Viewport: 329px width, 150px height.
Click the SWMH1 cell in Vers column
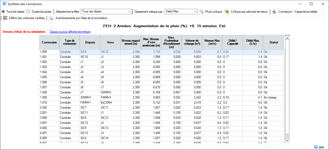click(x=110, y=92)
